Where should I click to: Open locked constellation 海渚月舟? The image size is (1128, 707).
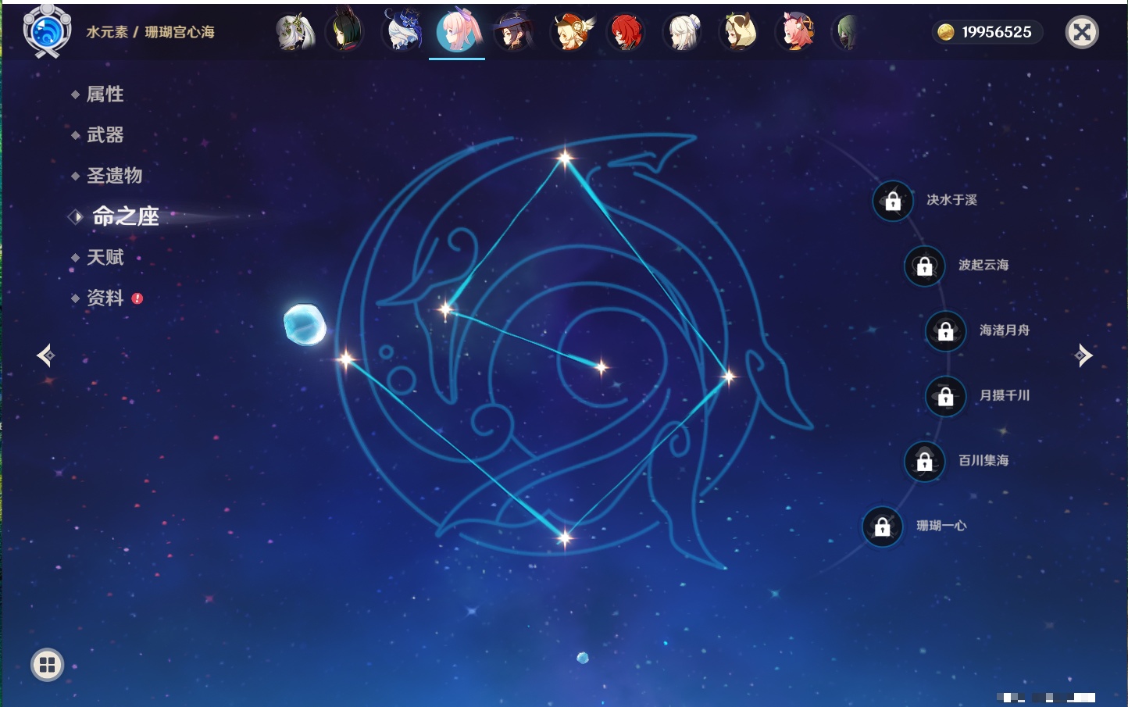click(946, 331)
